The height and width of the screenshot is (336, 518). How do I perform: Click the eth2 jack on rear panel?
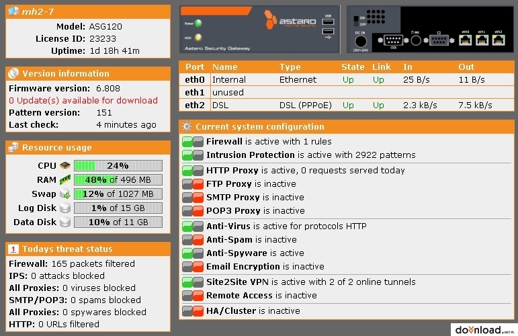click(x=499, y=40)
